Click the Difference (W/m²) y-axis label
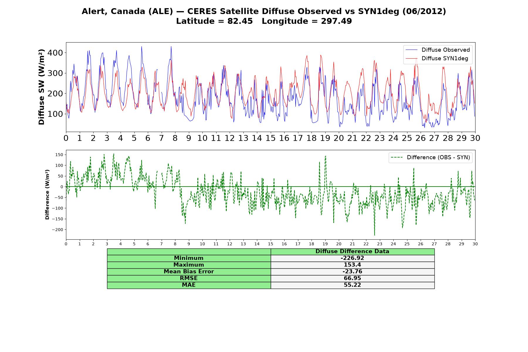528x352 pixels. coord(47,195)
